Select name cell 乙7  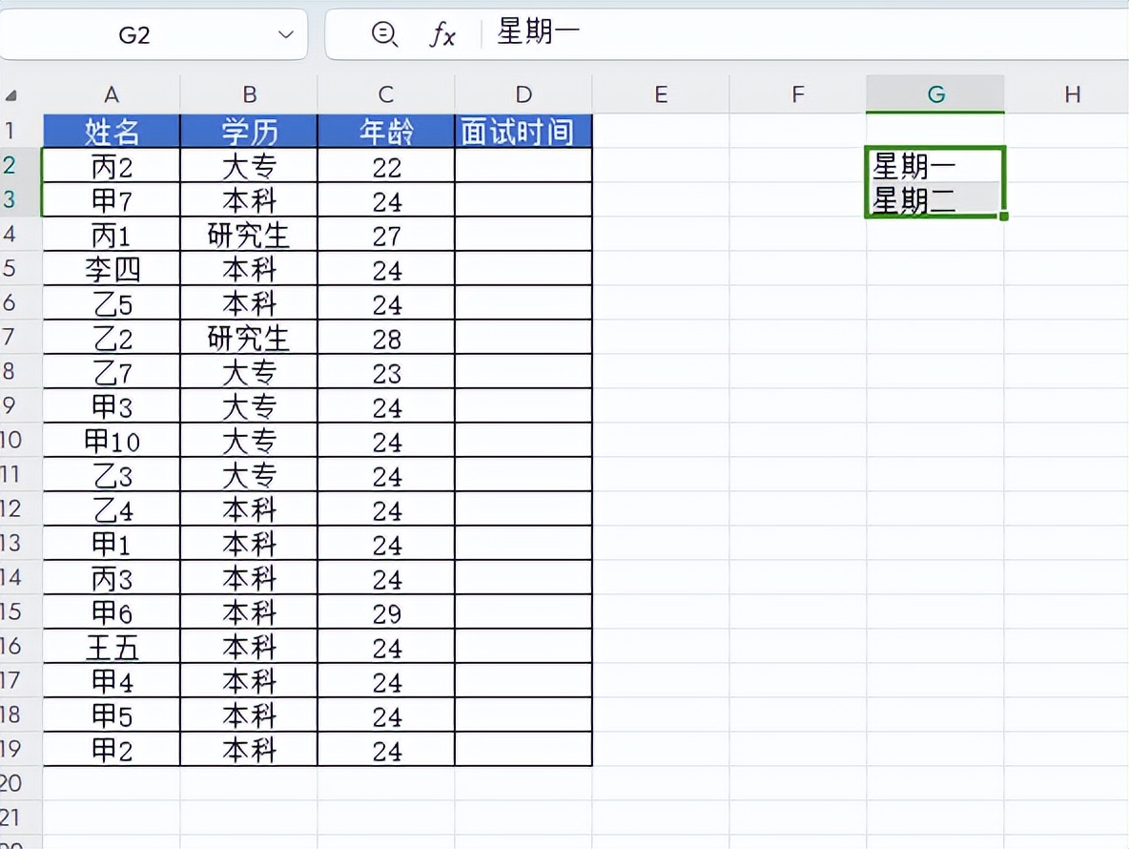[x=111, y=372]
